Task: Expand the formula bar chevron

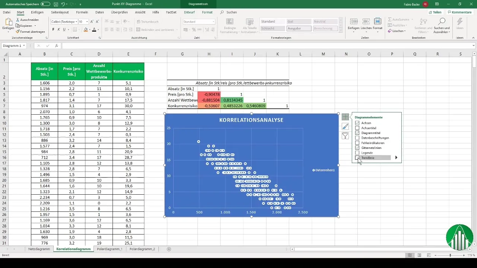Action: 473,46
